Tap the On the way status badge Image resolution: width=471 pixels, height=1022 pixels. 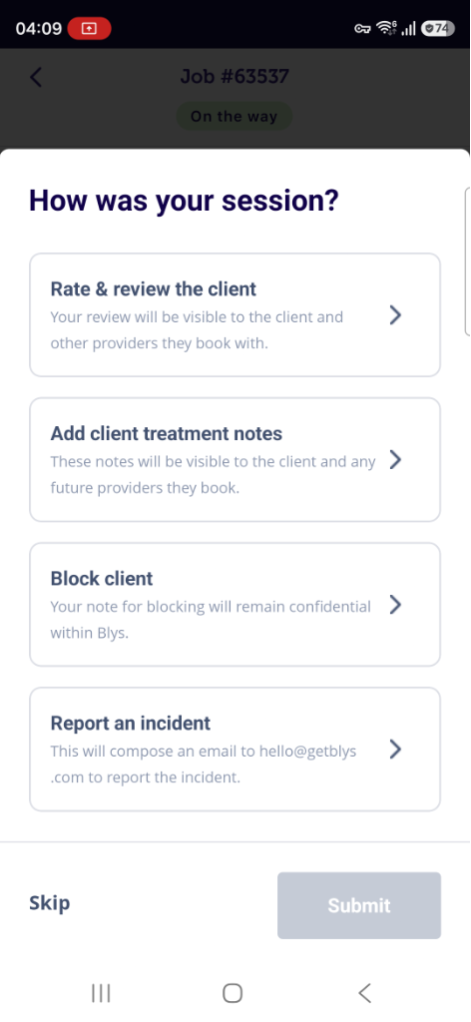pyautogui.click(x=234, y=117)
